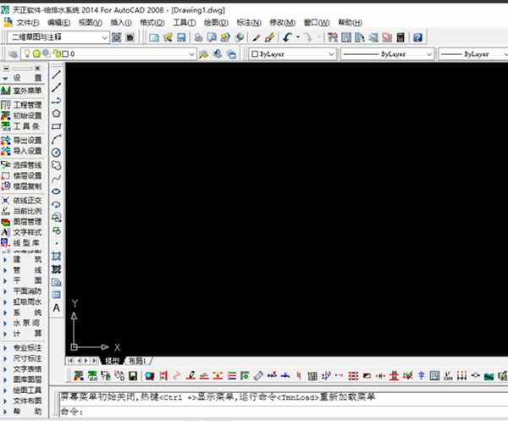Click the New drawing icon
This screenshot has height=421, width=508.
(154, 37)
